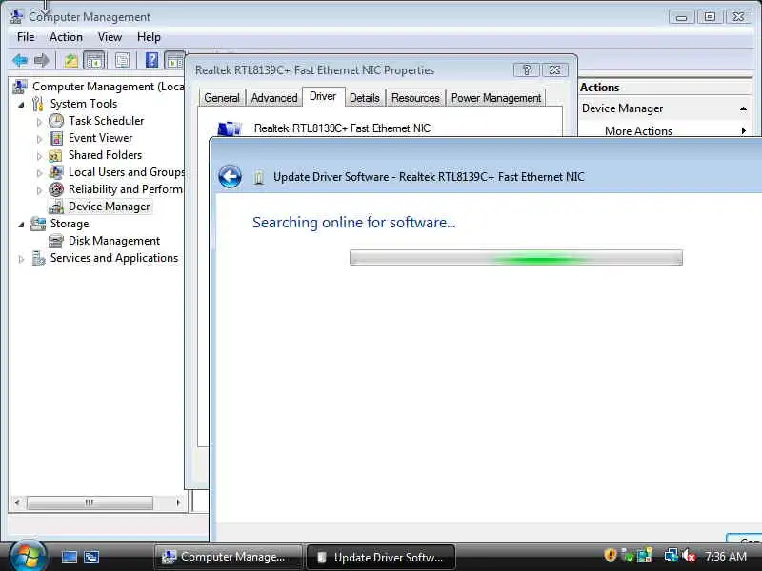Switch to the Details tab
Viewport: 762px width, 571px height.
(365, 98)
